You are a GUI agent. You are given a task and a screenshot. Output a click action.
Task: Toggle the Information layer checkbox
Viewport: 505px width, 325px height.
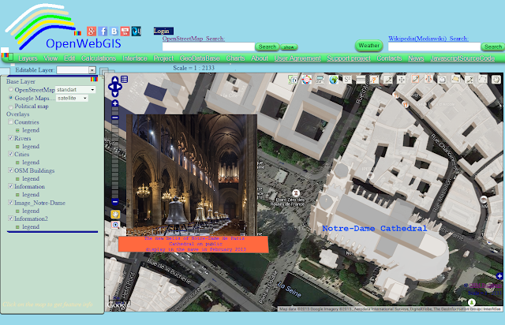pos(10,186)
